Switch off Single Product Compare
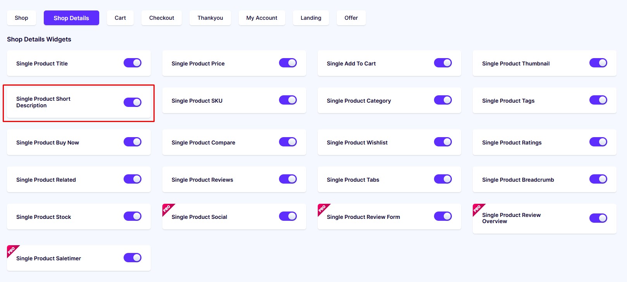 coord(288,142)
